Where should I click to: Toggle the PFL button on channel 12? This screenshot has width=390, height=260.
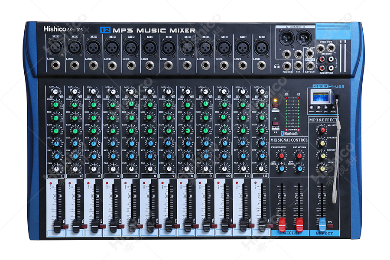point(270,226)
